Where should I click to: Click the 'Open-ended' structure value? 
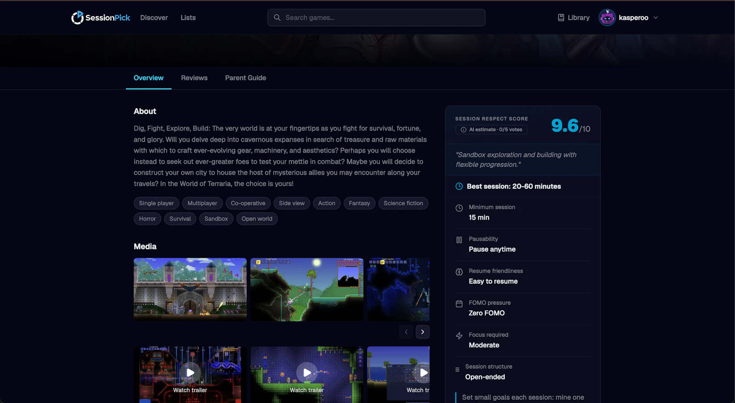point(485,377)
